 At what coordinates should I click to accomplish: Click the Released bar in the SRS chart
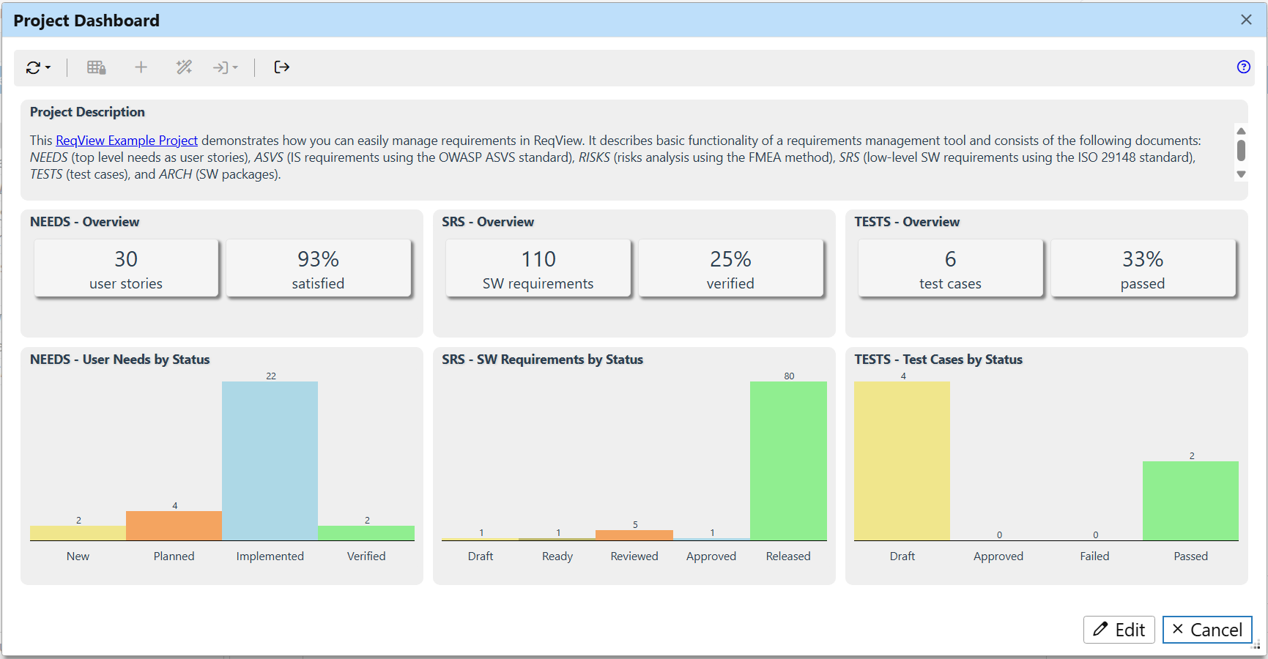(x=787, y=461)
